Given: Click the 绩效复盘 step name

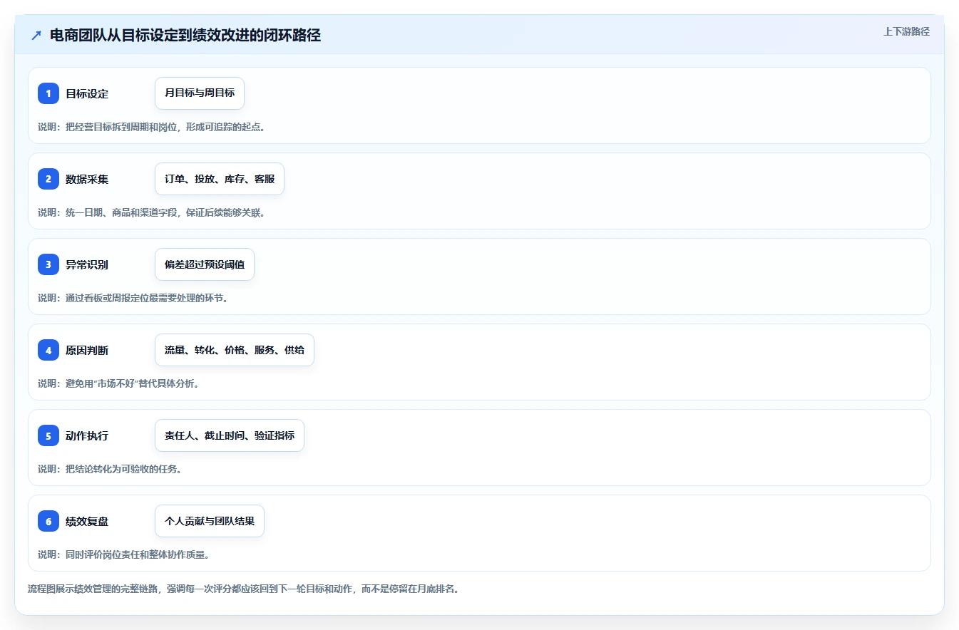Looking at the screenshot, I should coord(87,521).
